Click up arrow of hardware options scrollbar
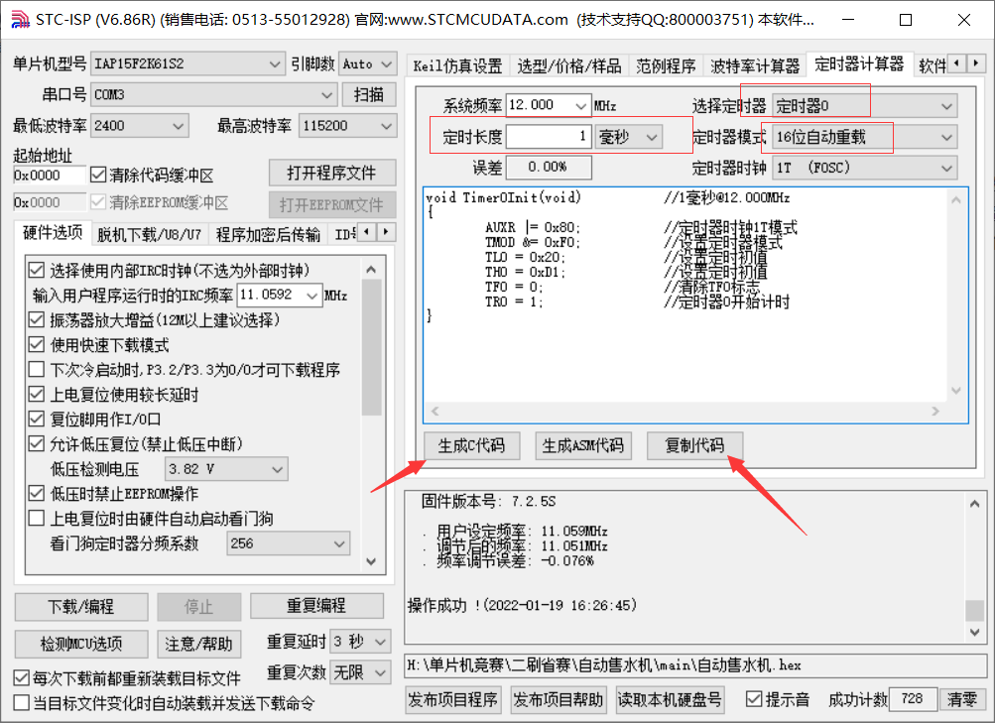Screen dimensions: 995x723 coord(371,270)
